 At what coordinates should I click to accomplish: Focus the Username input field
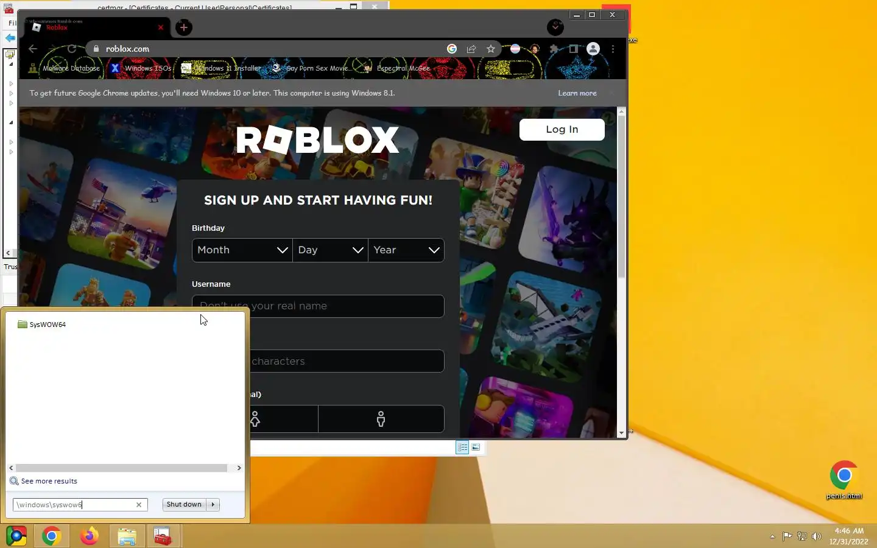pos(318,306)
